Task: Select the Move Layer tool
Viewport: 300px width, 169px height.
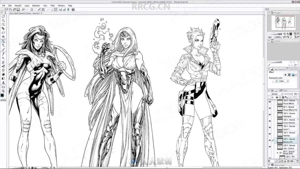Action: click(x=3, y=29)
